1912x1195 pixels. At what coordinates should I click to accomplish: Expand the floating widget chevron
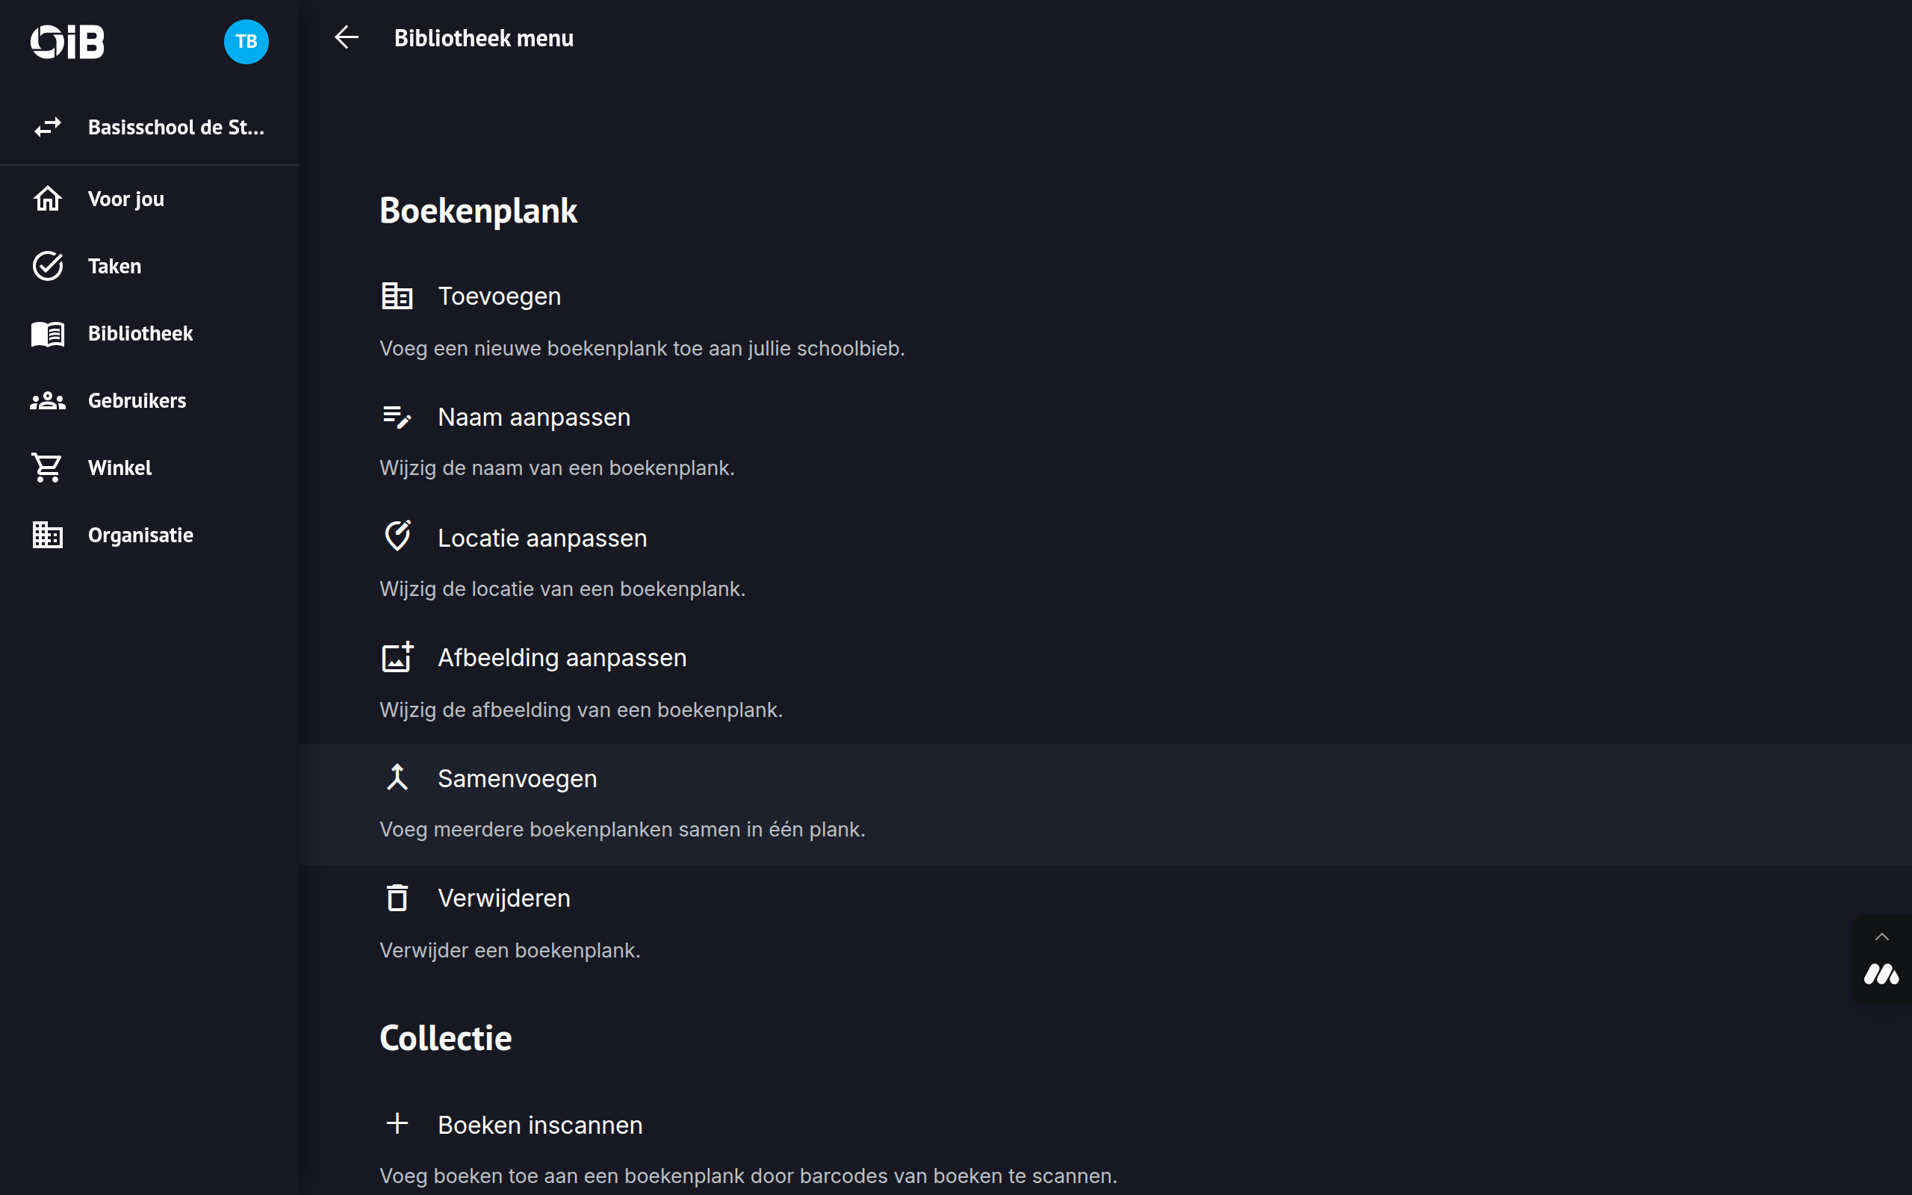click(x=1881, y=937)
